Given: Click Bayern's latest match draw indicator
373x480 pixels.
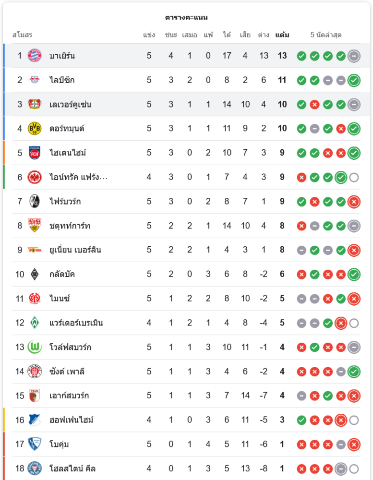Looking at the screenshot, I should pos(354,56).
